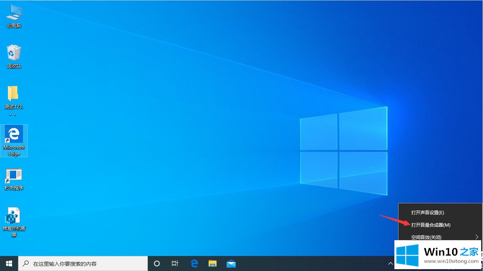483x271 pixels.
Task: Click the 空间音效 submenu chevron arrow
Action: point(477,237)
